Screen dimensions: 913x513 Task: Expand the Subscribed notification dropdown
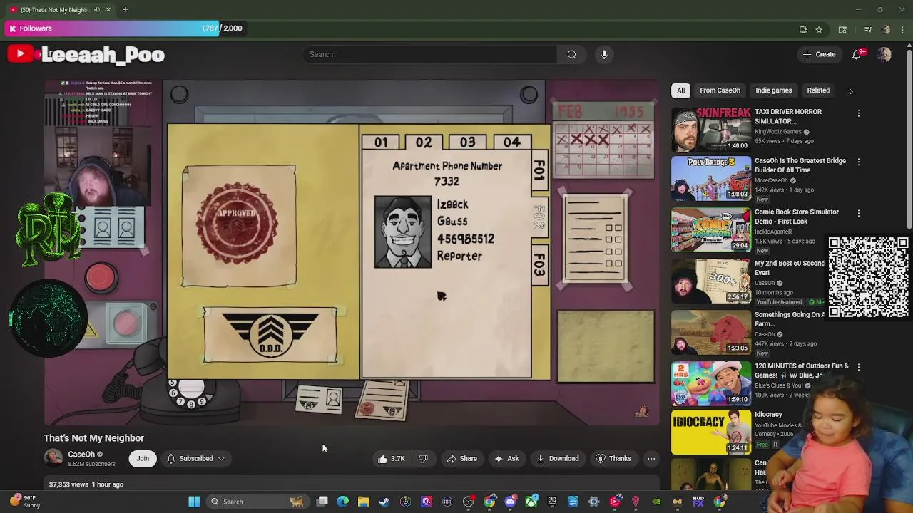(x=221, y=459)
